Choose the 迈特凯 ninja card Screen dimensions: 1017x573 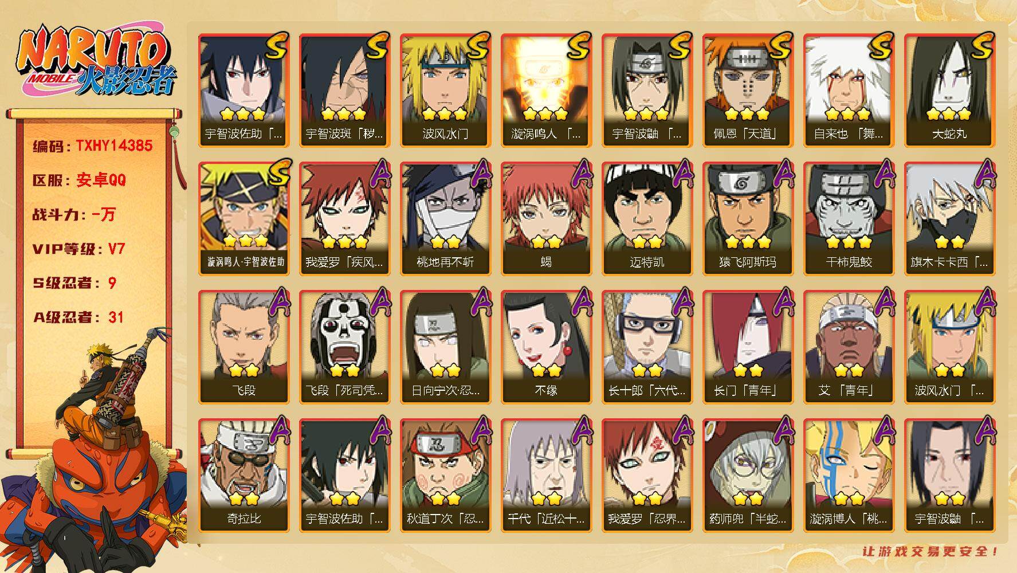[x=647, y=219]
